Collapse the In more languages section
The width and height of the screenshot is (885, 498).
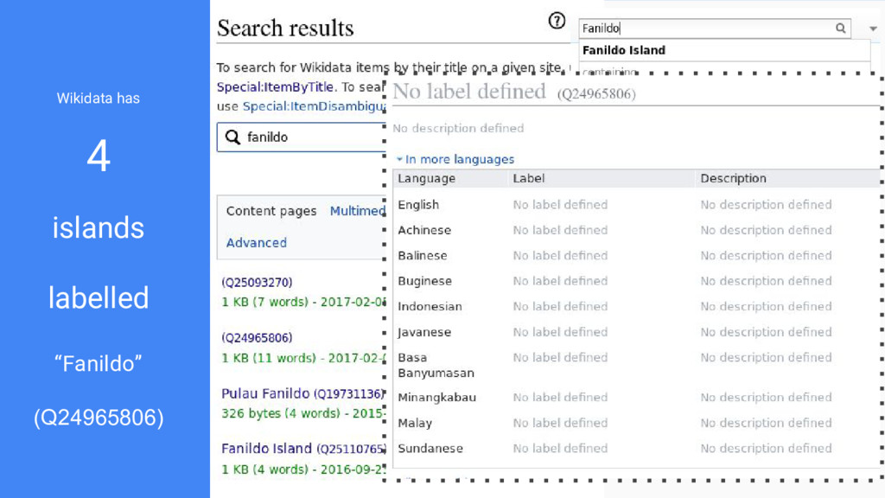pyautogui.click(x=455, y=159)
